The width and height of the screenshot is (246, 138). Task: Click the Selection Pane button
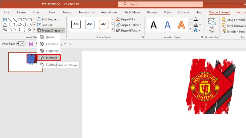[x=234, y=32]
